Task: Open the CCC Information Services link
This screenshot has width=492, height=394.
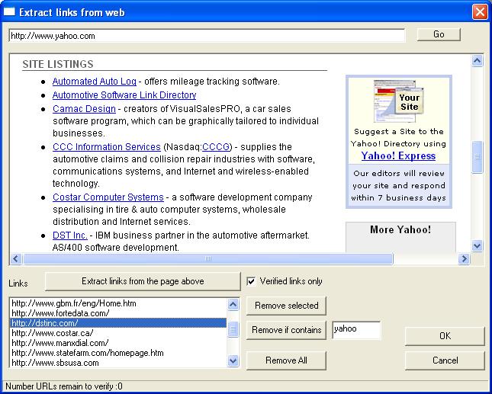Action: (x=107, y=146)
